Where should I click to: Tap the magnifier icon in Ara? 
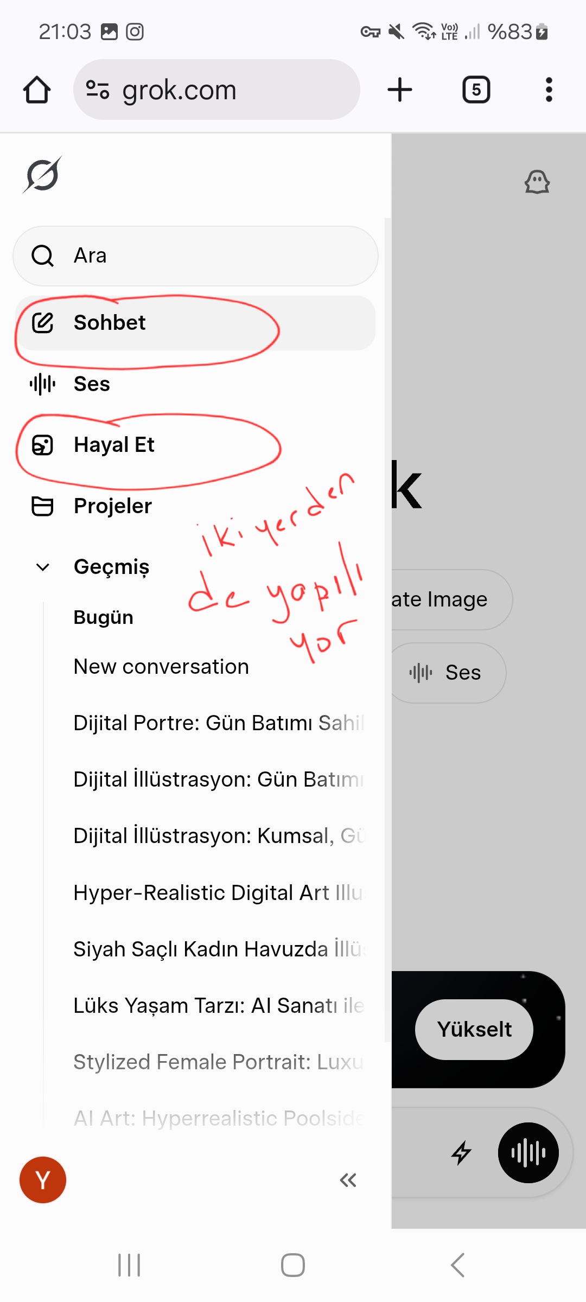[x=42, y=256]
